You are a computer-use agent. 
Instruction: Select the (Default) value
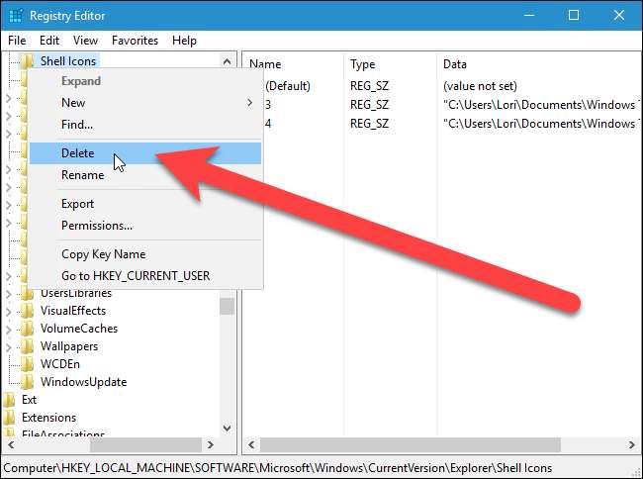288,86
